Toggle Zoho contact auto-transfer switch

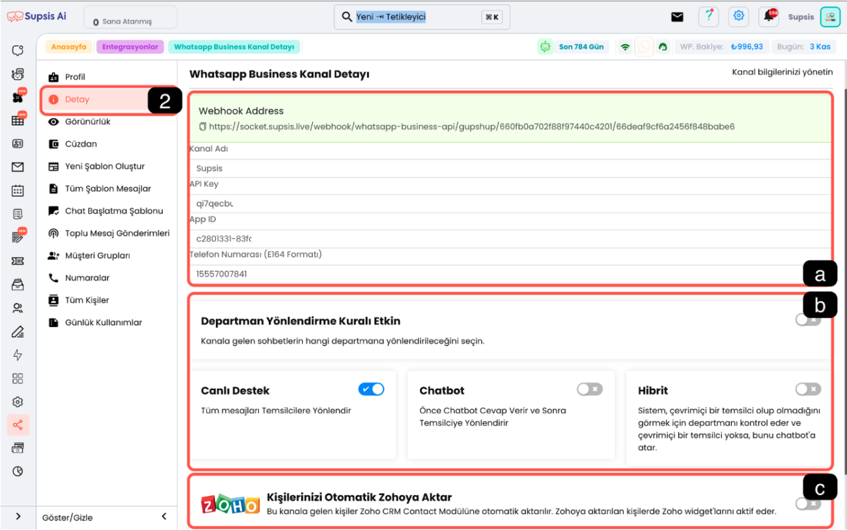[808, 504]
